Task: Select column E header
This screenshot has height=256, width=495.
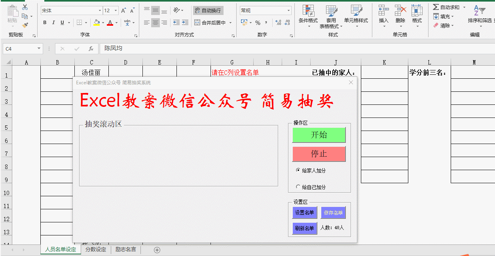Action: coord(159,62)
